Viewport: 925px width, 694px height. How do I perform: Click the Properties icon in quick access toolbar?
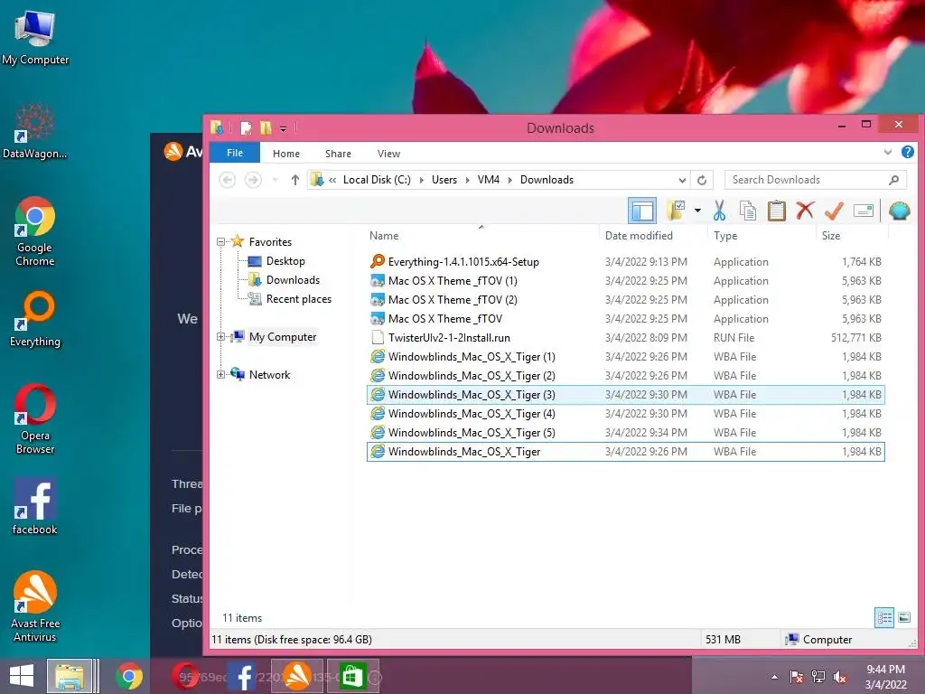click(246, 127)
